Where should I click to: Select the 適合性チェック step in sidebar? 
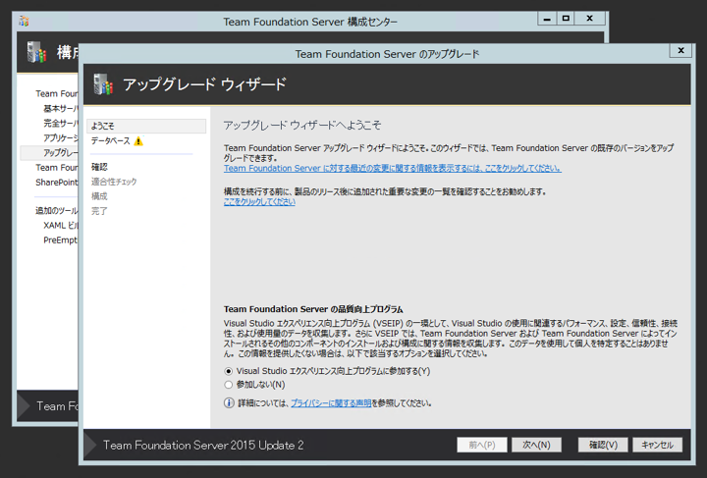pyautogui.click(x=114, y=182)
